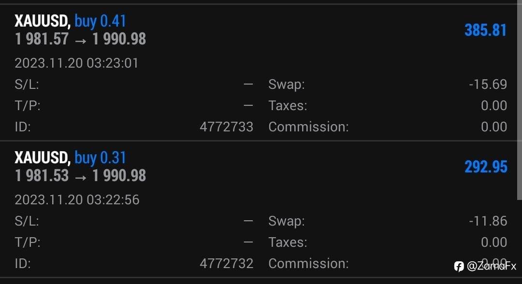Click timestamp 2023.11.20 03:23:01
Screen dimensions: 522x284
[76, 63]
